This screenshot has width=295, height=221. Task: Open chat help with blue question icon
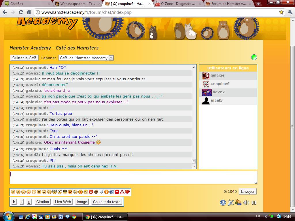coord(223,203)
